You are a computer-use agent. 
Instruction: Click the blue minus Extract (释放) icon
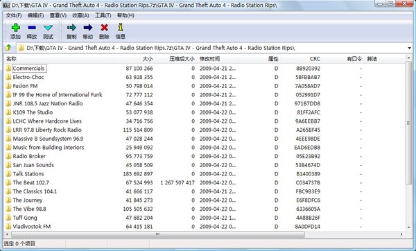point(32,28)
